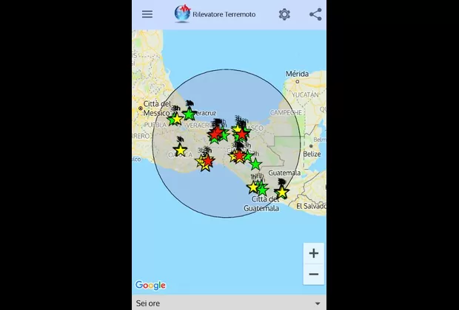Click the PUEBLA state label
Image resolution: width=459 pixels, height=310 pixels.
[x=155, y=125]
